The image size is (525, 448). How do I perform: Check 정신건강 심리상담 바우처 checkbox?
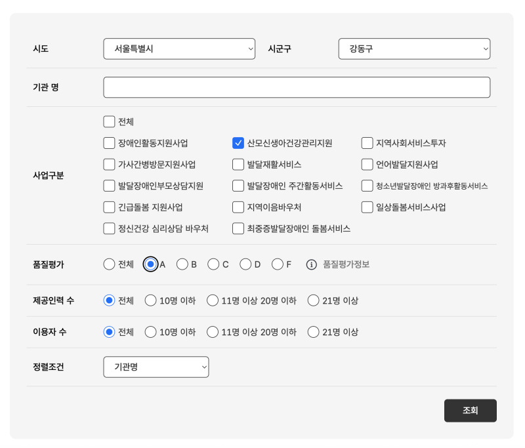click(109, 229)
